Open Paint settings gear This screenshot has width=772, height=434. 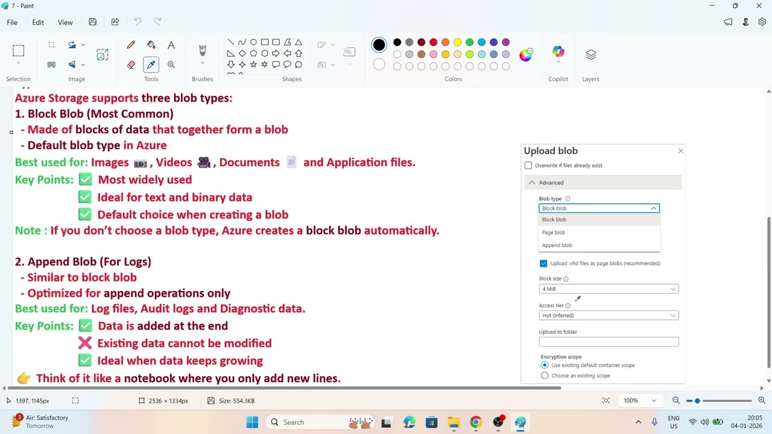click(762, 22)
